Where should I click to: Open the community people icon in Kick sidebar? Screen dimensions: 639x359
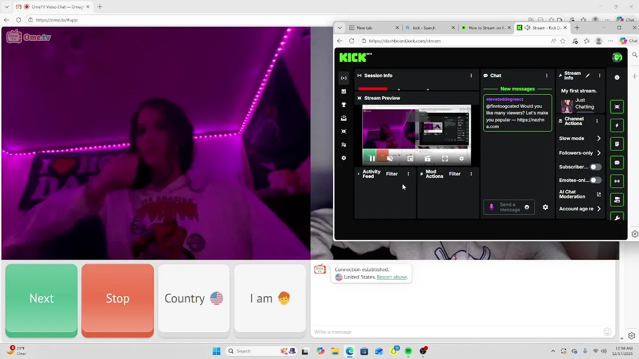pyautogui.click(x=343, y=145)
